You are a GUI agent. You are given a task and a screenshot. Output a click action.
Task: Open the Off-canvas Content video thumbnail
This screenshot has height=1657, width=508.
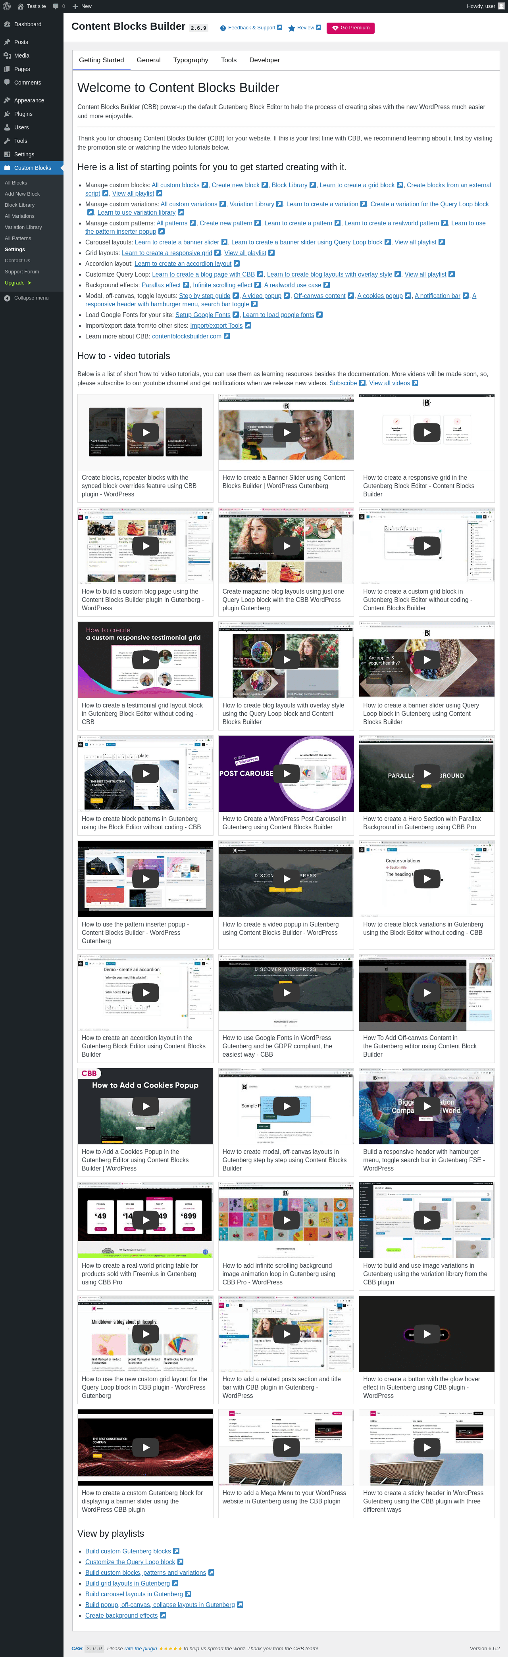click(x=427, y=992)
